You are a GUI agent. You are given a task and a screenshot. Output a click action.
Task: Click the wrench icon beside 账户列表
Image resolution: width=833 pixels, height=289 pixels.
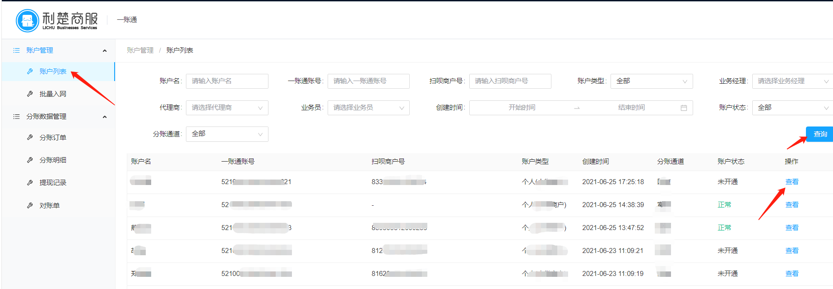click(x=30, y=71)
